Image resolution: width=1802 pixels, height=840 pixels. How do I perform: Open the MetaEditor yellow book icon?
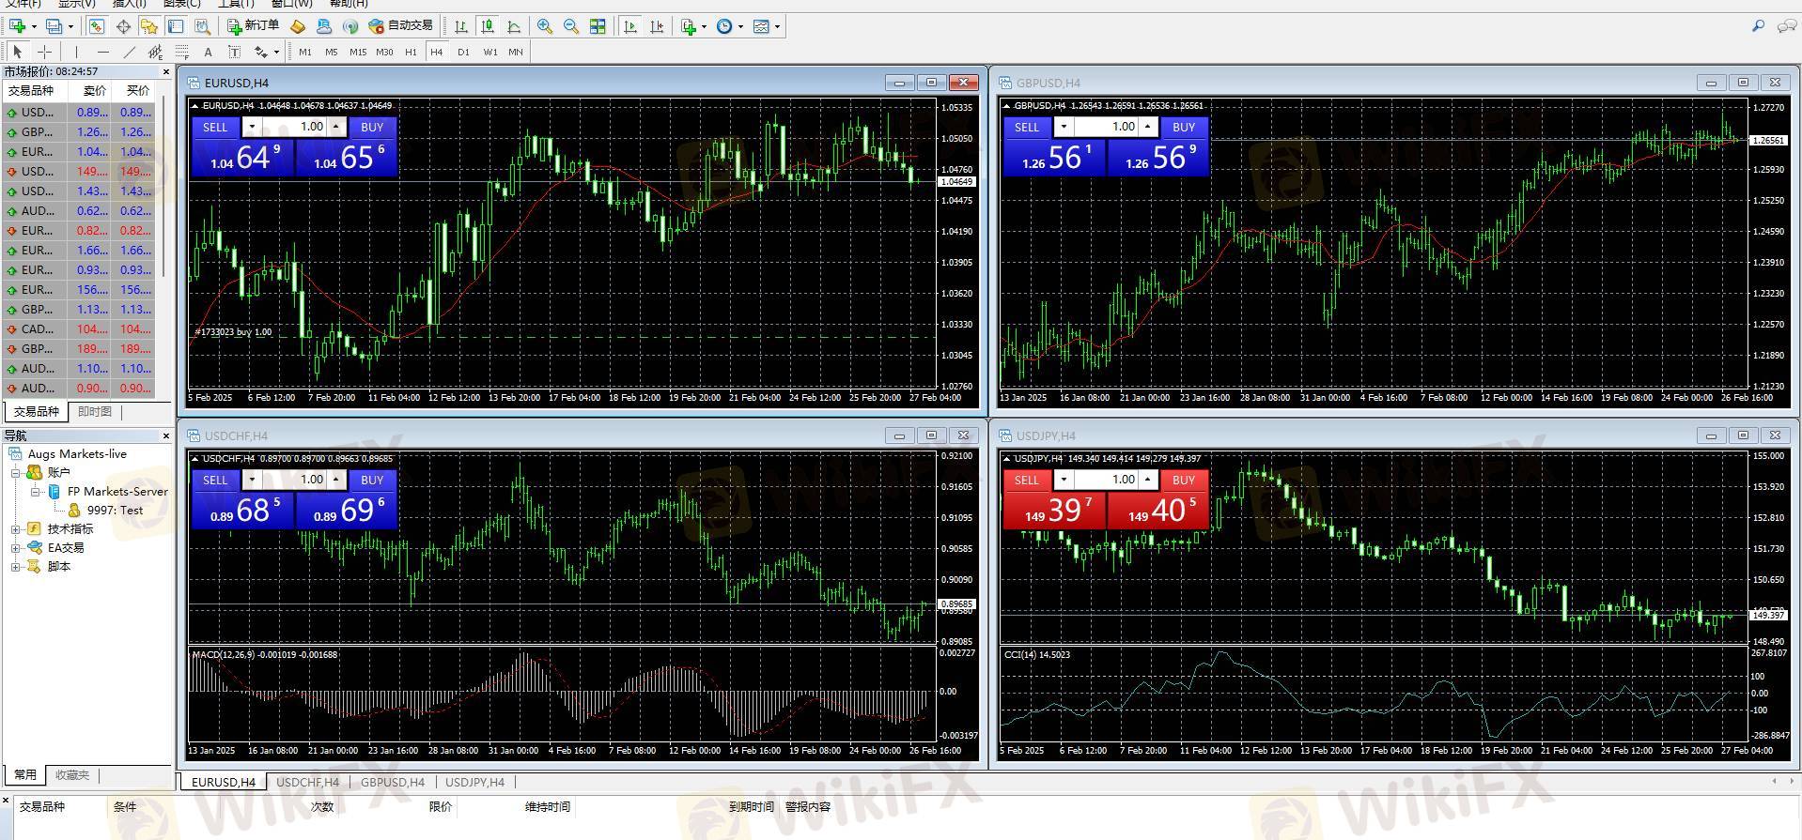coord(298,26)
